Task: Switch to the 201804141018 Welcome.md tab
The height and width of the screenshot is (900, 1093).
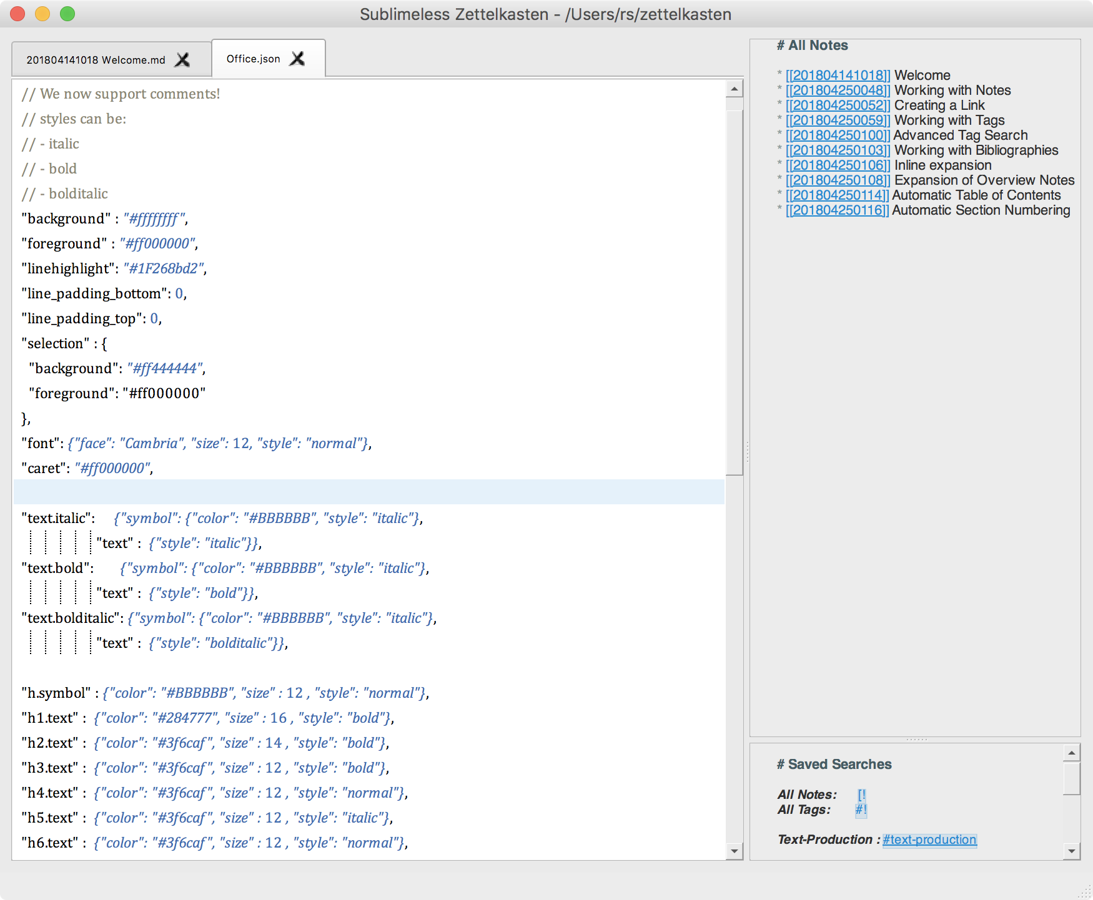Action: [x=96, y=60]
